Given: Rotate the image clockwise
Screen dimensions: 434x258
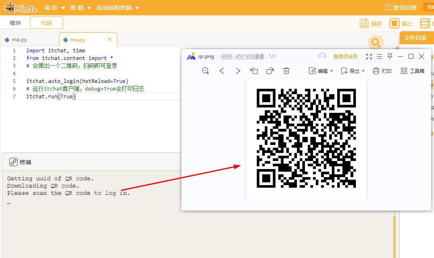Looking at the screenshot, I should 270,71.
